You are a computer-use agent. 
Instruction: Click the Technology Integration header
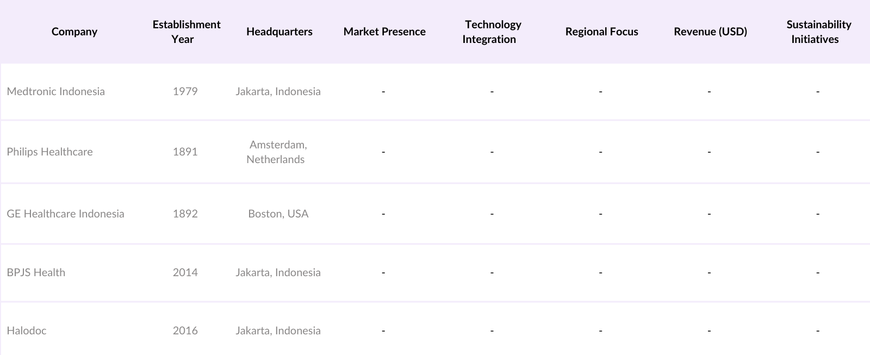tap(492, 32)
